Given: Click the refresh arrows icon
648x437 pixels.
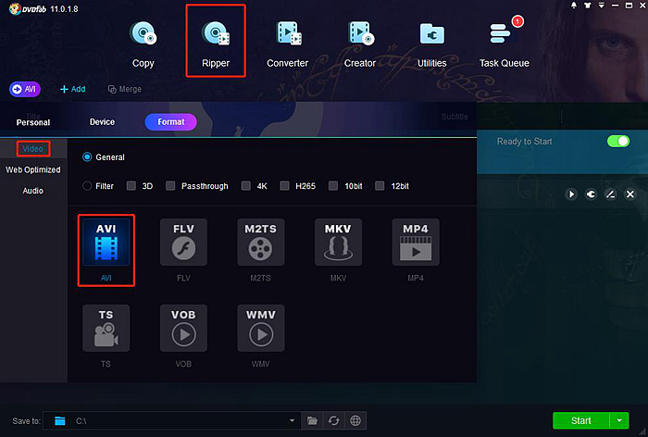Looking at the screenshot, I should point(334,421).
